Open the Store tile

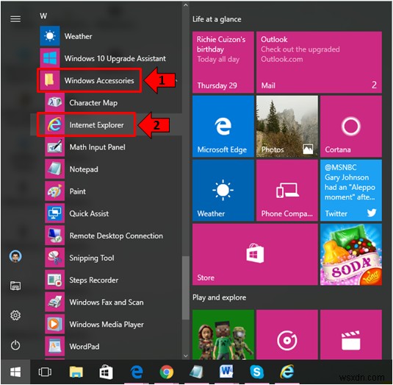pos(255,255)
